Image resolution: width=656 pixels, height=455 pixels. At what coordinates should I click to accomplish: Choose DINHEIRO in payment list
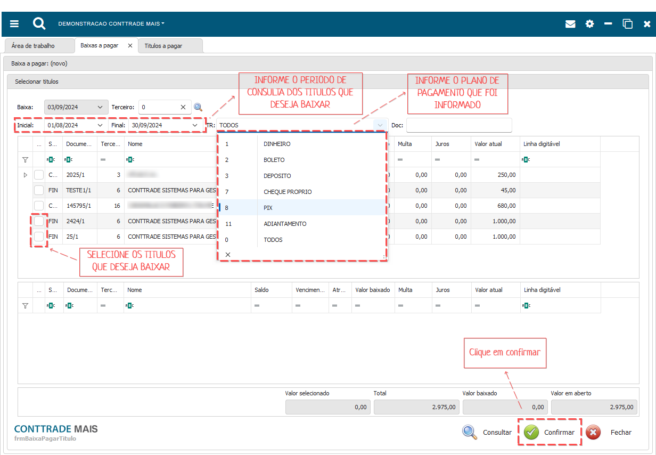tap(302, 144)
